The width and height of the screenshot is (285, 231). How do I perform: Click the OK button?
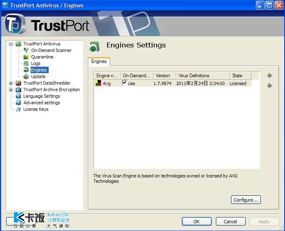coord(197,222)
